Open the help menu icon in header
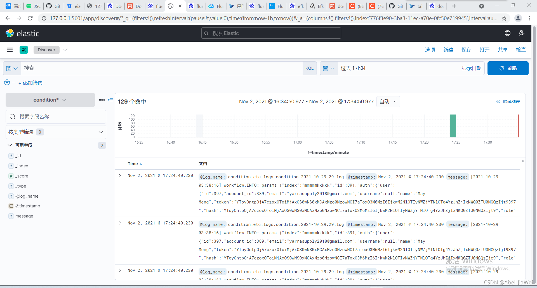537x288 pixels. [508, 33]
